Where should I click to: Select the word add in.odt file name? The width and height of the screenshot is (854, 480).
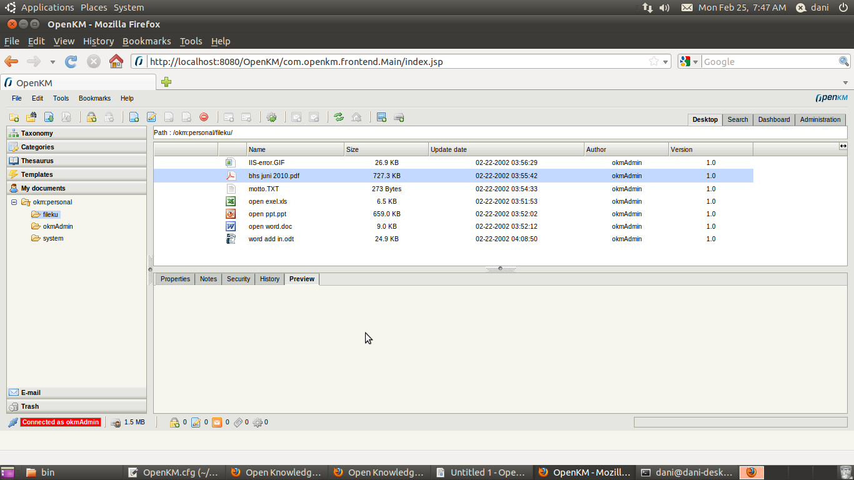(271, 239)
